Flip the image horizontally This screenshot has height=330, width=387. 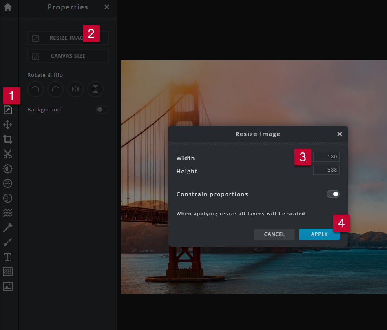pyautogui.click(x=75, y=89)
